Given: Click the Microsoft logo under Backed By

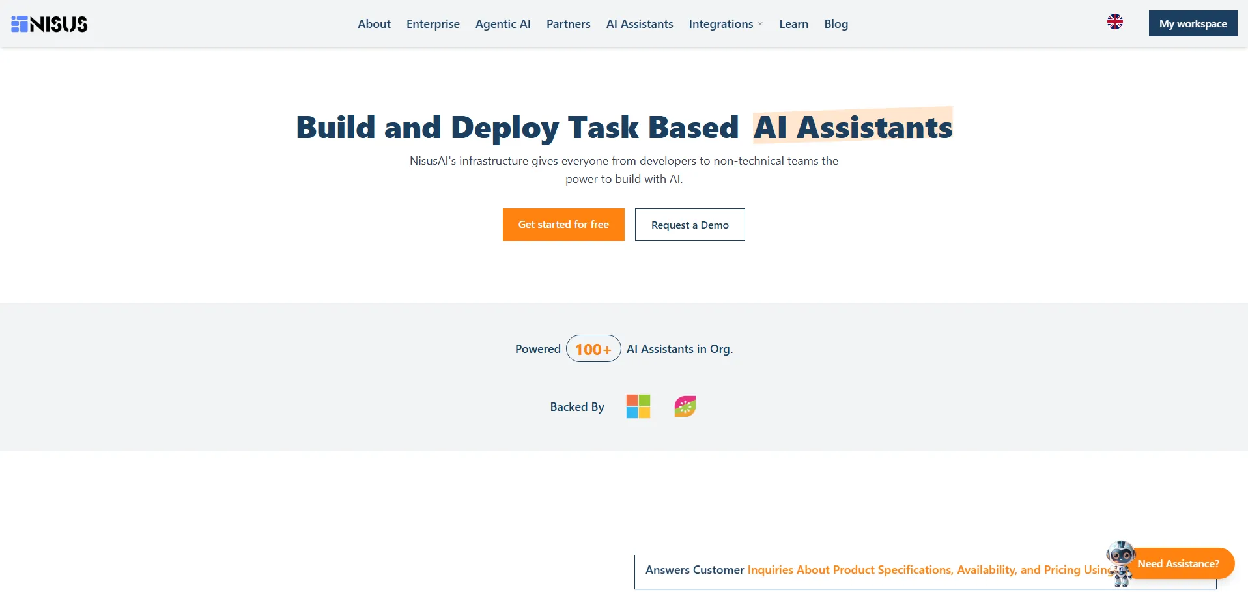Looking at the screenshot, I should (638, 406).
